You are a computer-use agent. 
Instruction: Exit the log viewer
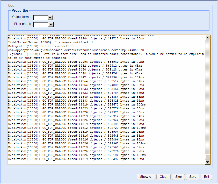tap(206, 177)
